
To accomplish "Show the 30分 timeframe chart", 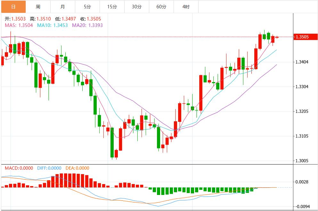I will click(x=136, y=7).
